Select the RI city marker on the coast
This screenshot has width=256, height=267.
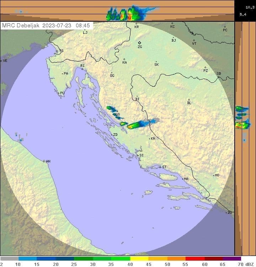click(82, 69)
